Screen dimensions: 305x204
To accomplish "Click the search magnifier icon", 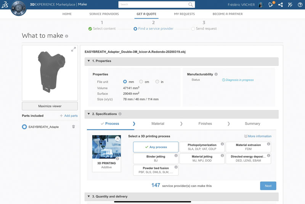I will point(191,5).
